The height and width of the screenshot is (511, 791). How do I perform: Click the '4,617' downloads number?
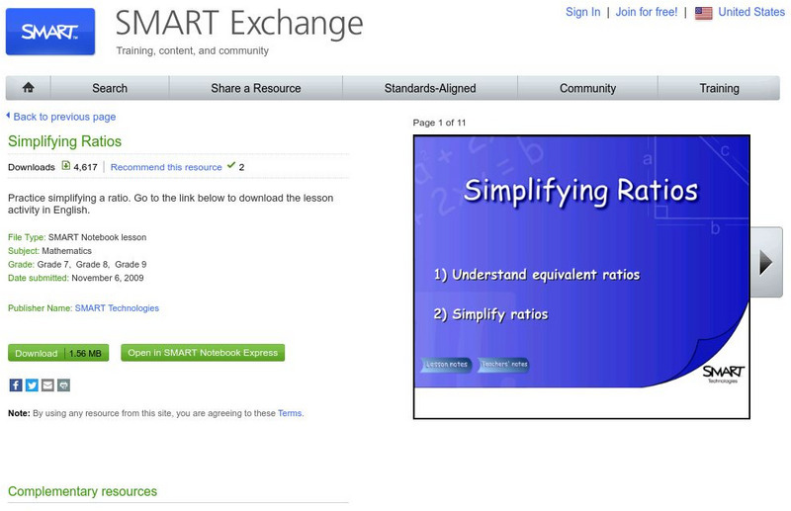pyautogui.click(x=85, y=167)
